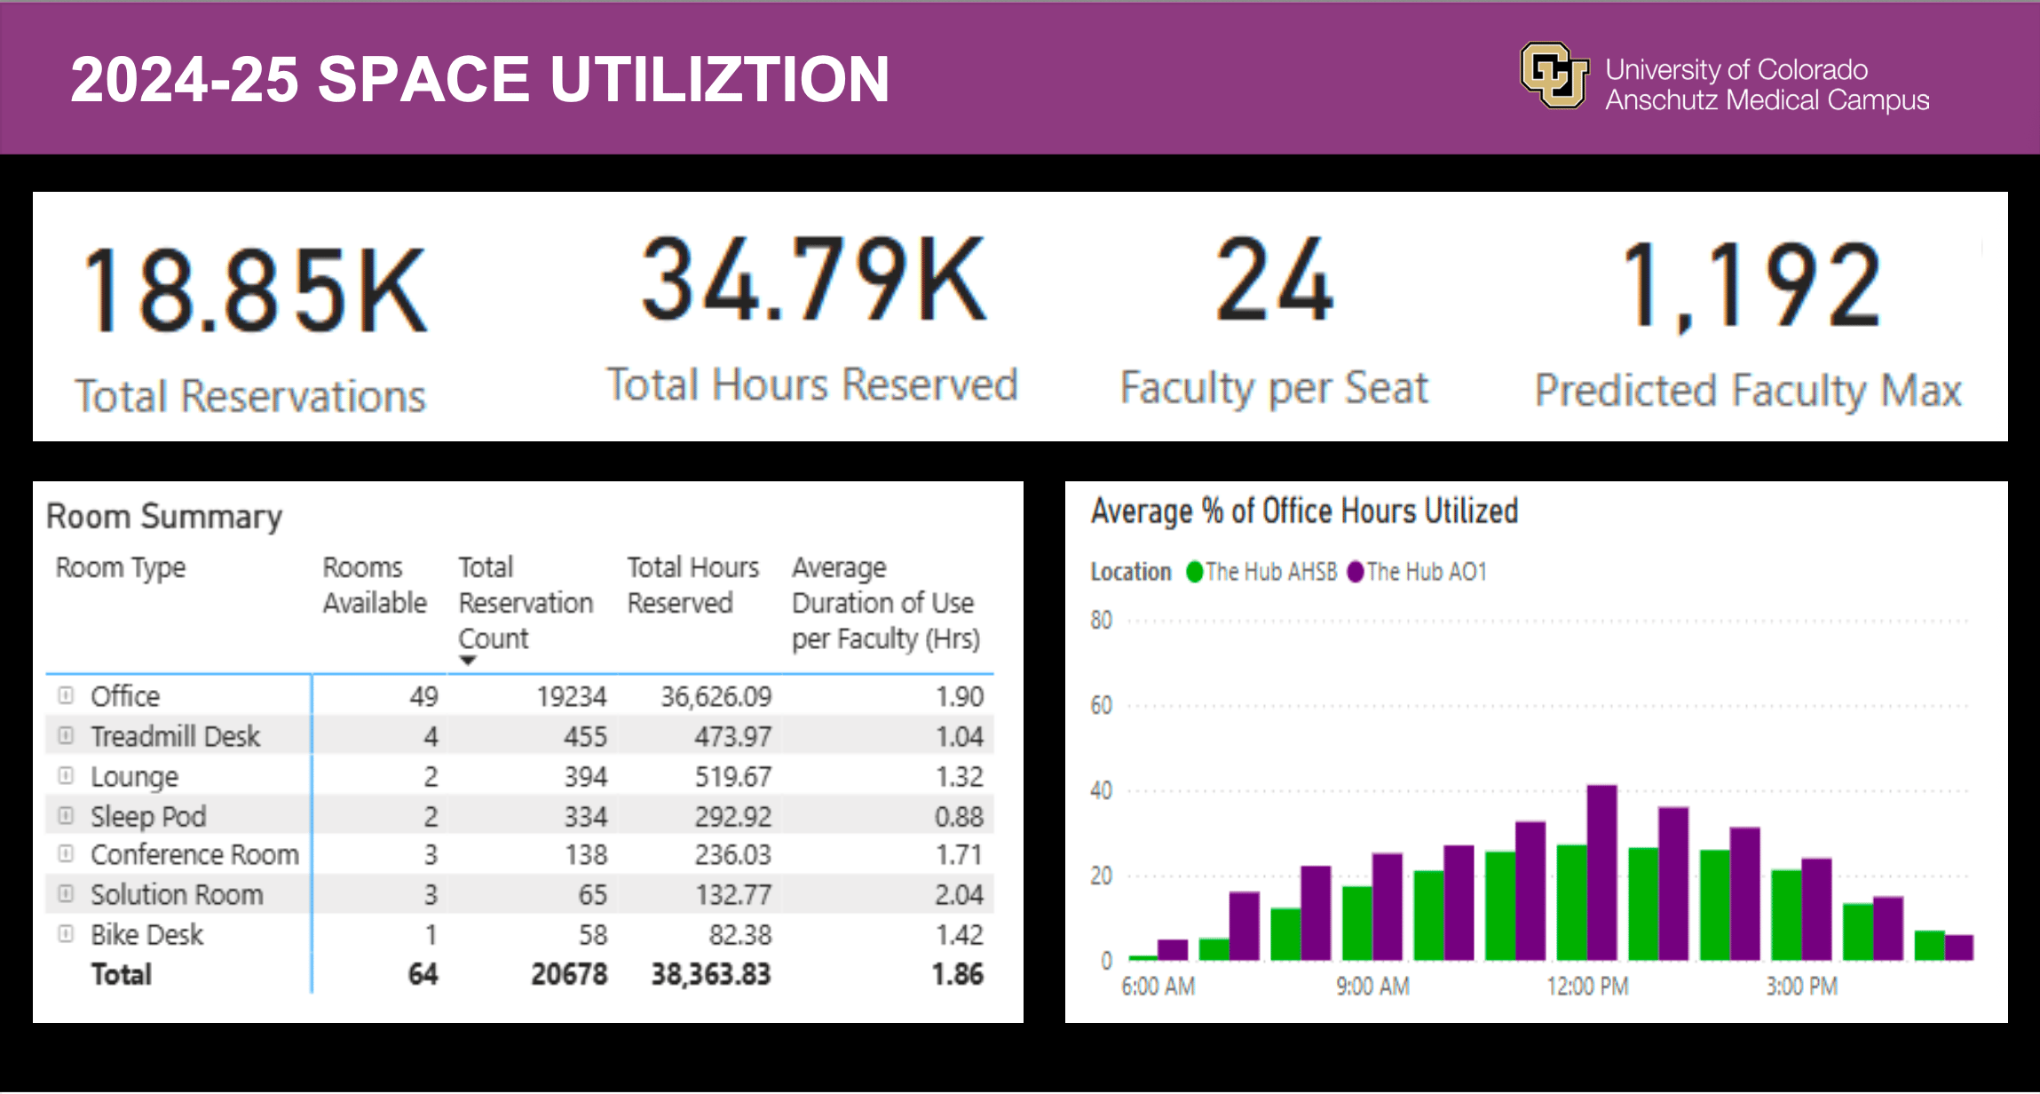Click the sort arrow under Total Reservation Count

[x=468, y=661]
